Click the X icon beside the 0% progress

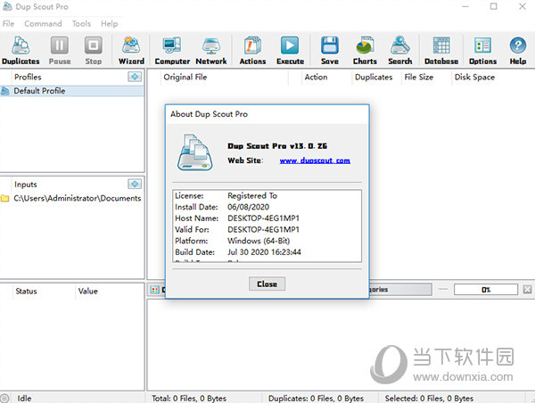(x=527, y=290)
